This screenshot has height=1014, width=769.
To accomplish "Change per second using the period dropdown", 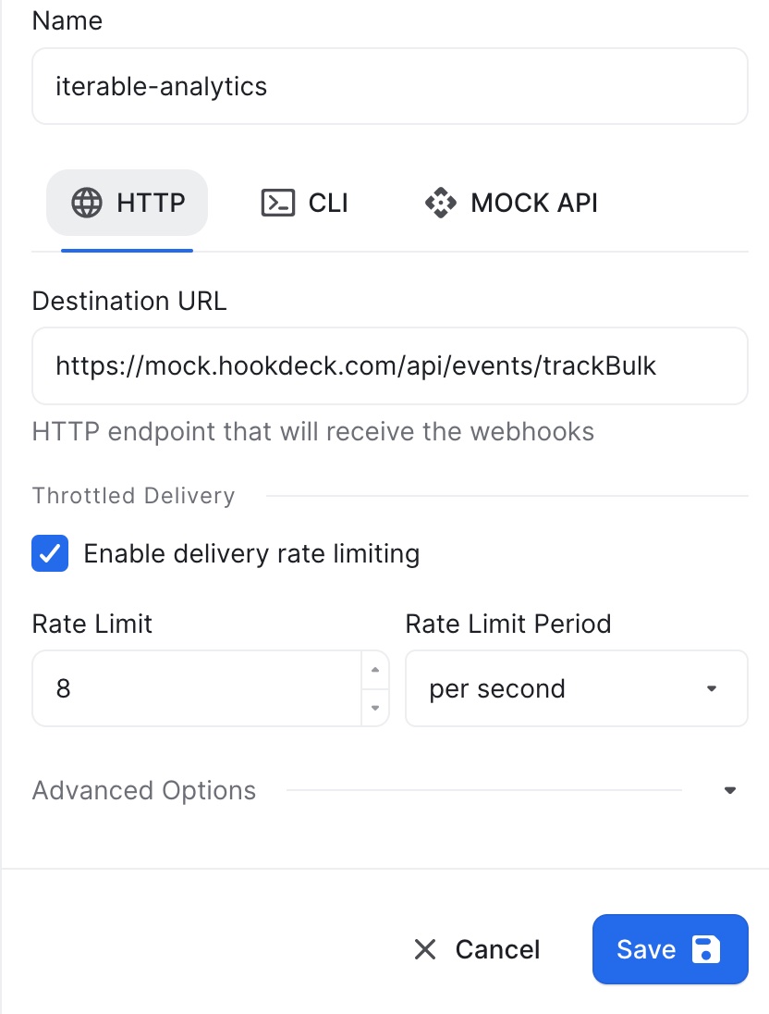I will (x=576, y=688).
